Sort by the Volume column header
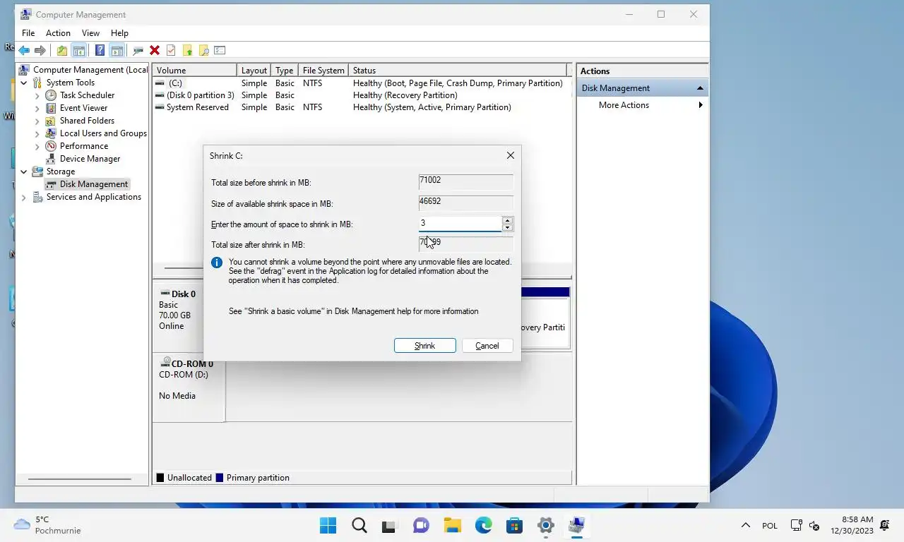Screen dimensions: 904x542 195,71
